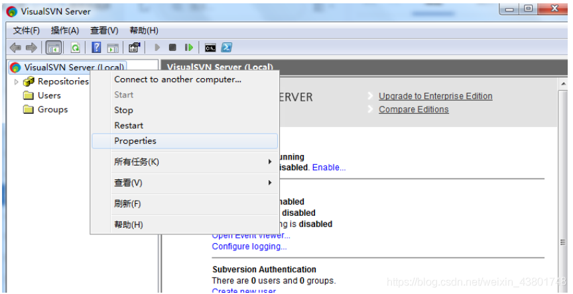This screenshot has width=573, height=294.
Task: Choose 帮助(H) in the context menu
Action: [184, 224]
